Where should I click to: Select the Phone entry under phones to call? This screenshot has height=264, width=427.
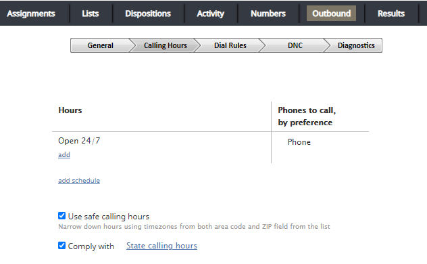[299, 142]
